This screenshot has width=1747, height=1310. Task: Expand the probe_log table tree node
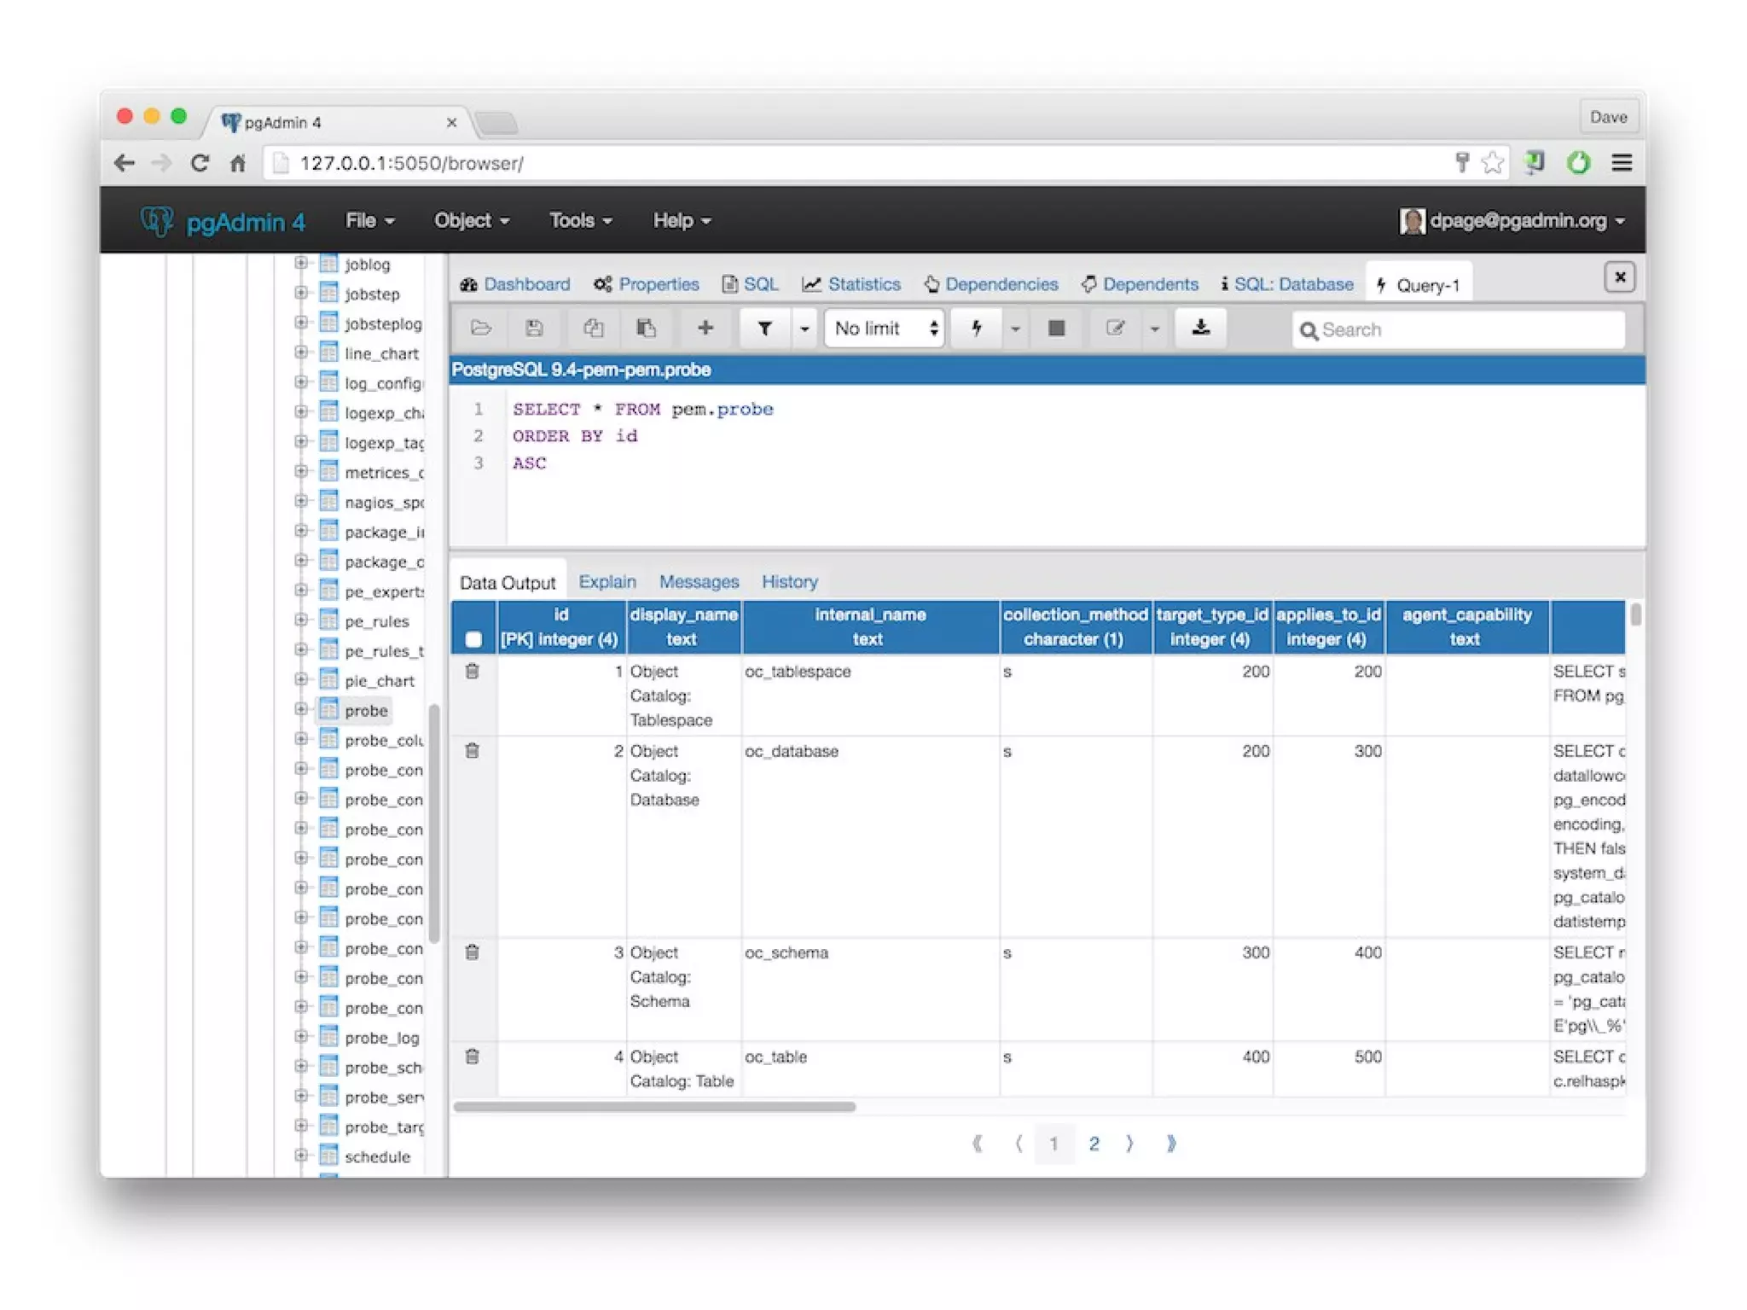[x=300, y=1037]
